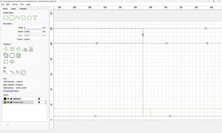The image size is (222, 133).
Task: Click the Width input field
Action: click(33, 28)
